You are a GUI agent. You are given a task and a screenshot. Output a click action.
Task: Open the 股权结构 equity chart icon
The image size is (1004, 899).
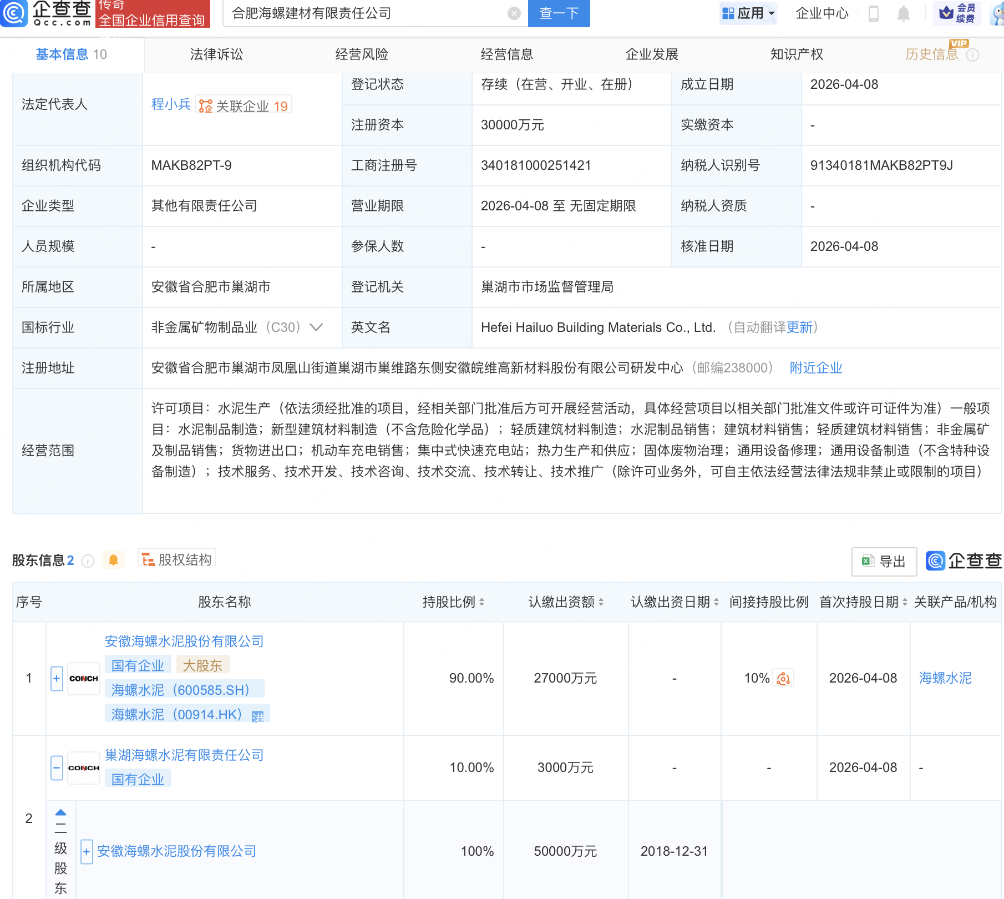148,559
